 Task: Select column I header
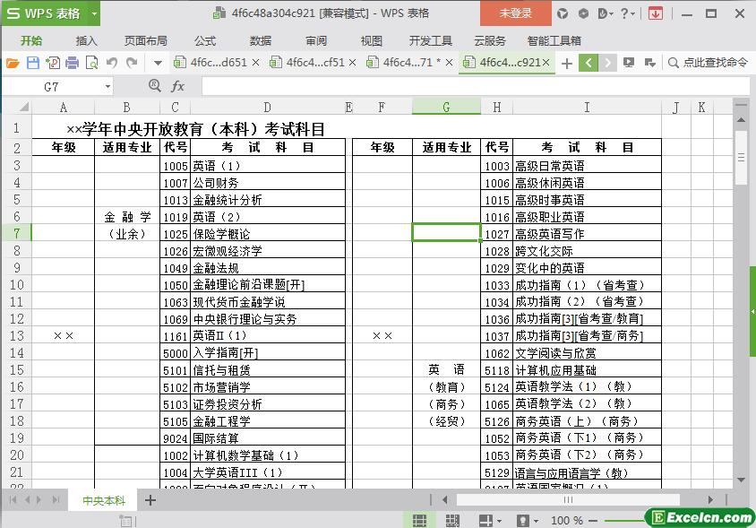pyautogui.click(x=587, y=108)
